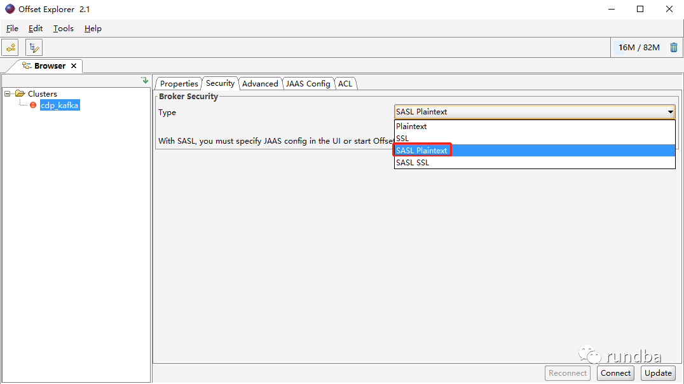Click the Clusters folder icon
Screen dimensions: 684x384
[x=20, y=93]
